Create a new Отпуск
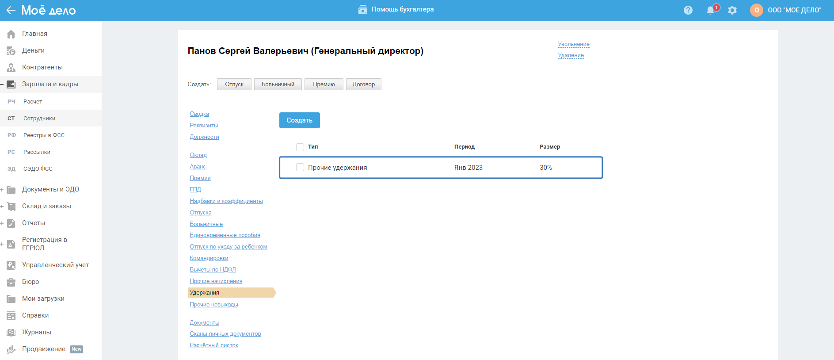 [234, 84]
